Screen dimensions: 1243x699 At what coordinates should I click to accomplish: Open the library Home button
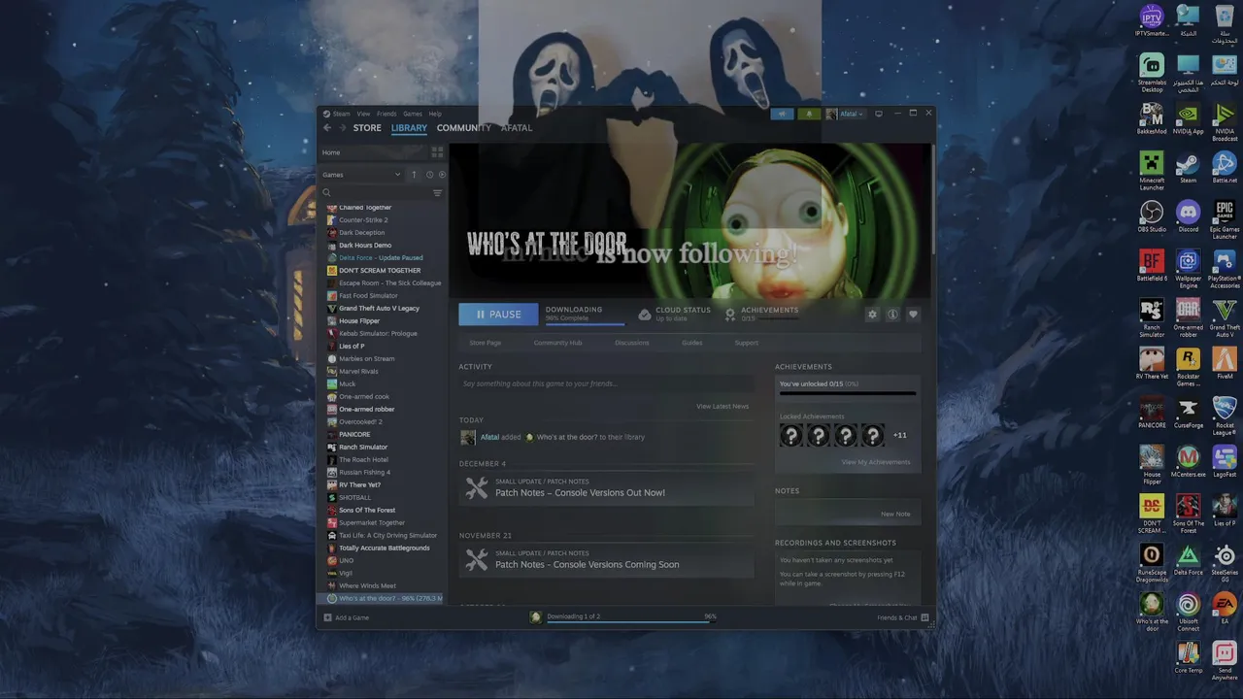(374, 152)
